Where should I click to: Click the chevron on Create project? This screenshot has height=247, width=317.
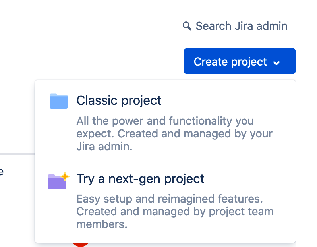276,63
